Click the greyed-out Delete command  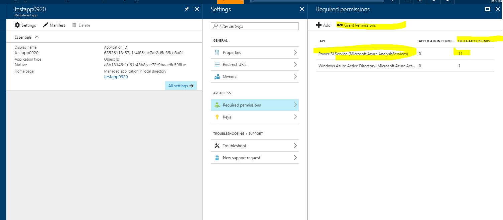coord(81,25)
